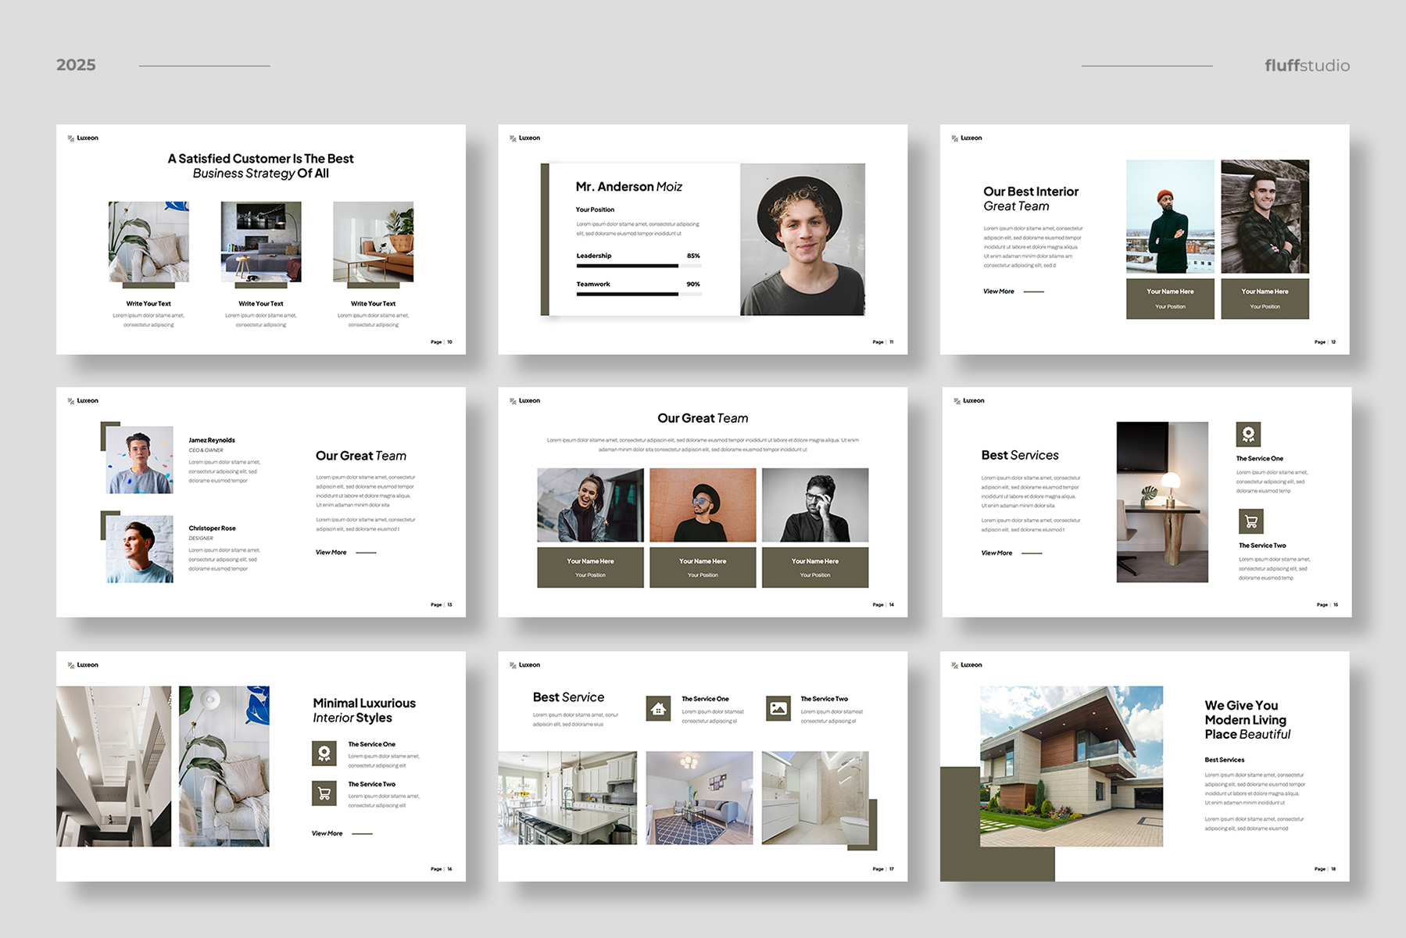Click View More on the Best Services slide
Image resolution: width=1406 pixels, height=938 pixels.
click(996, 553)
